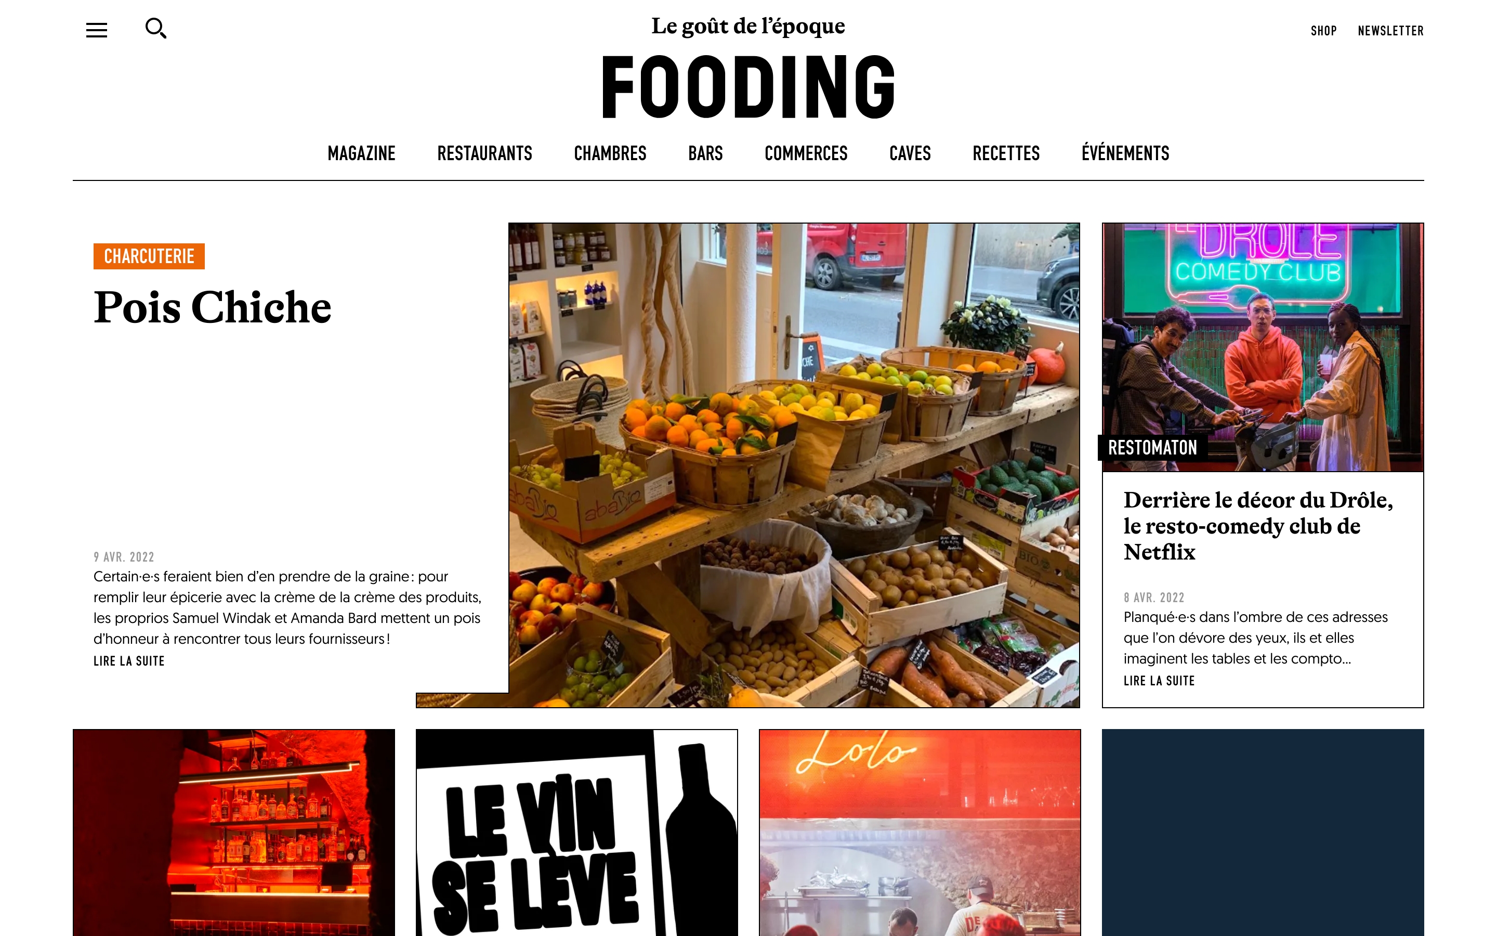Click LIRE LA SUITE under Pois Chiche

click(129, 661)
